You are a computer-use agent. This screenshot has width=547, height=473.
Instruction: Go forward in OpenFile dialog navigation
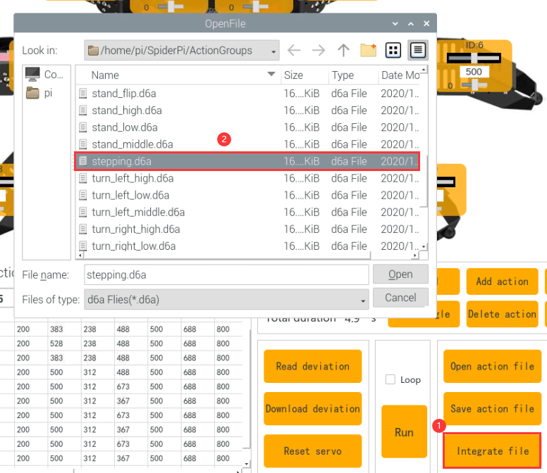[x=319, y=50]
